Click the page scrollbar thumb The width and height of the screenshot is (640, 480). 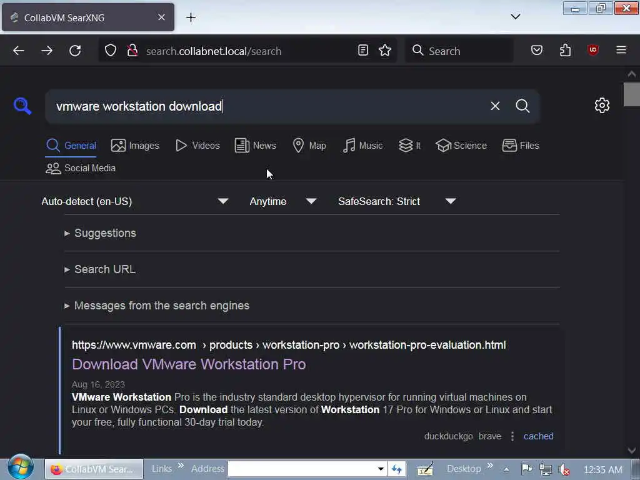click(x=631, y=94)
